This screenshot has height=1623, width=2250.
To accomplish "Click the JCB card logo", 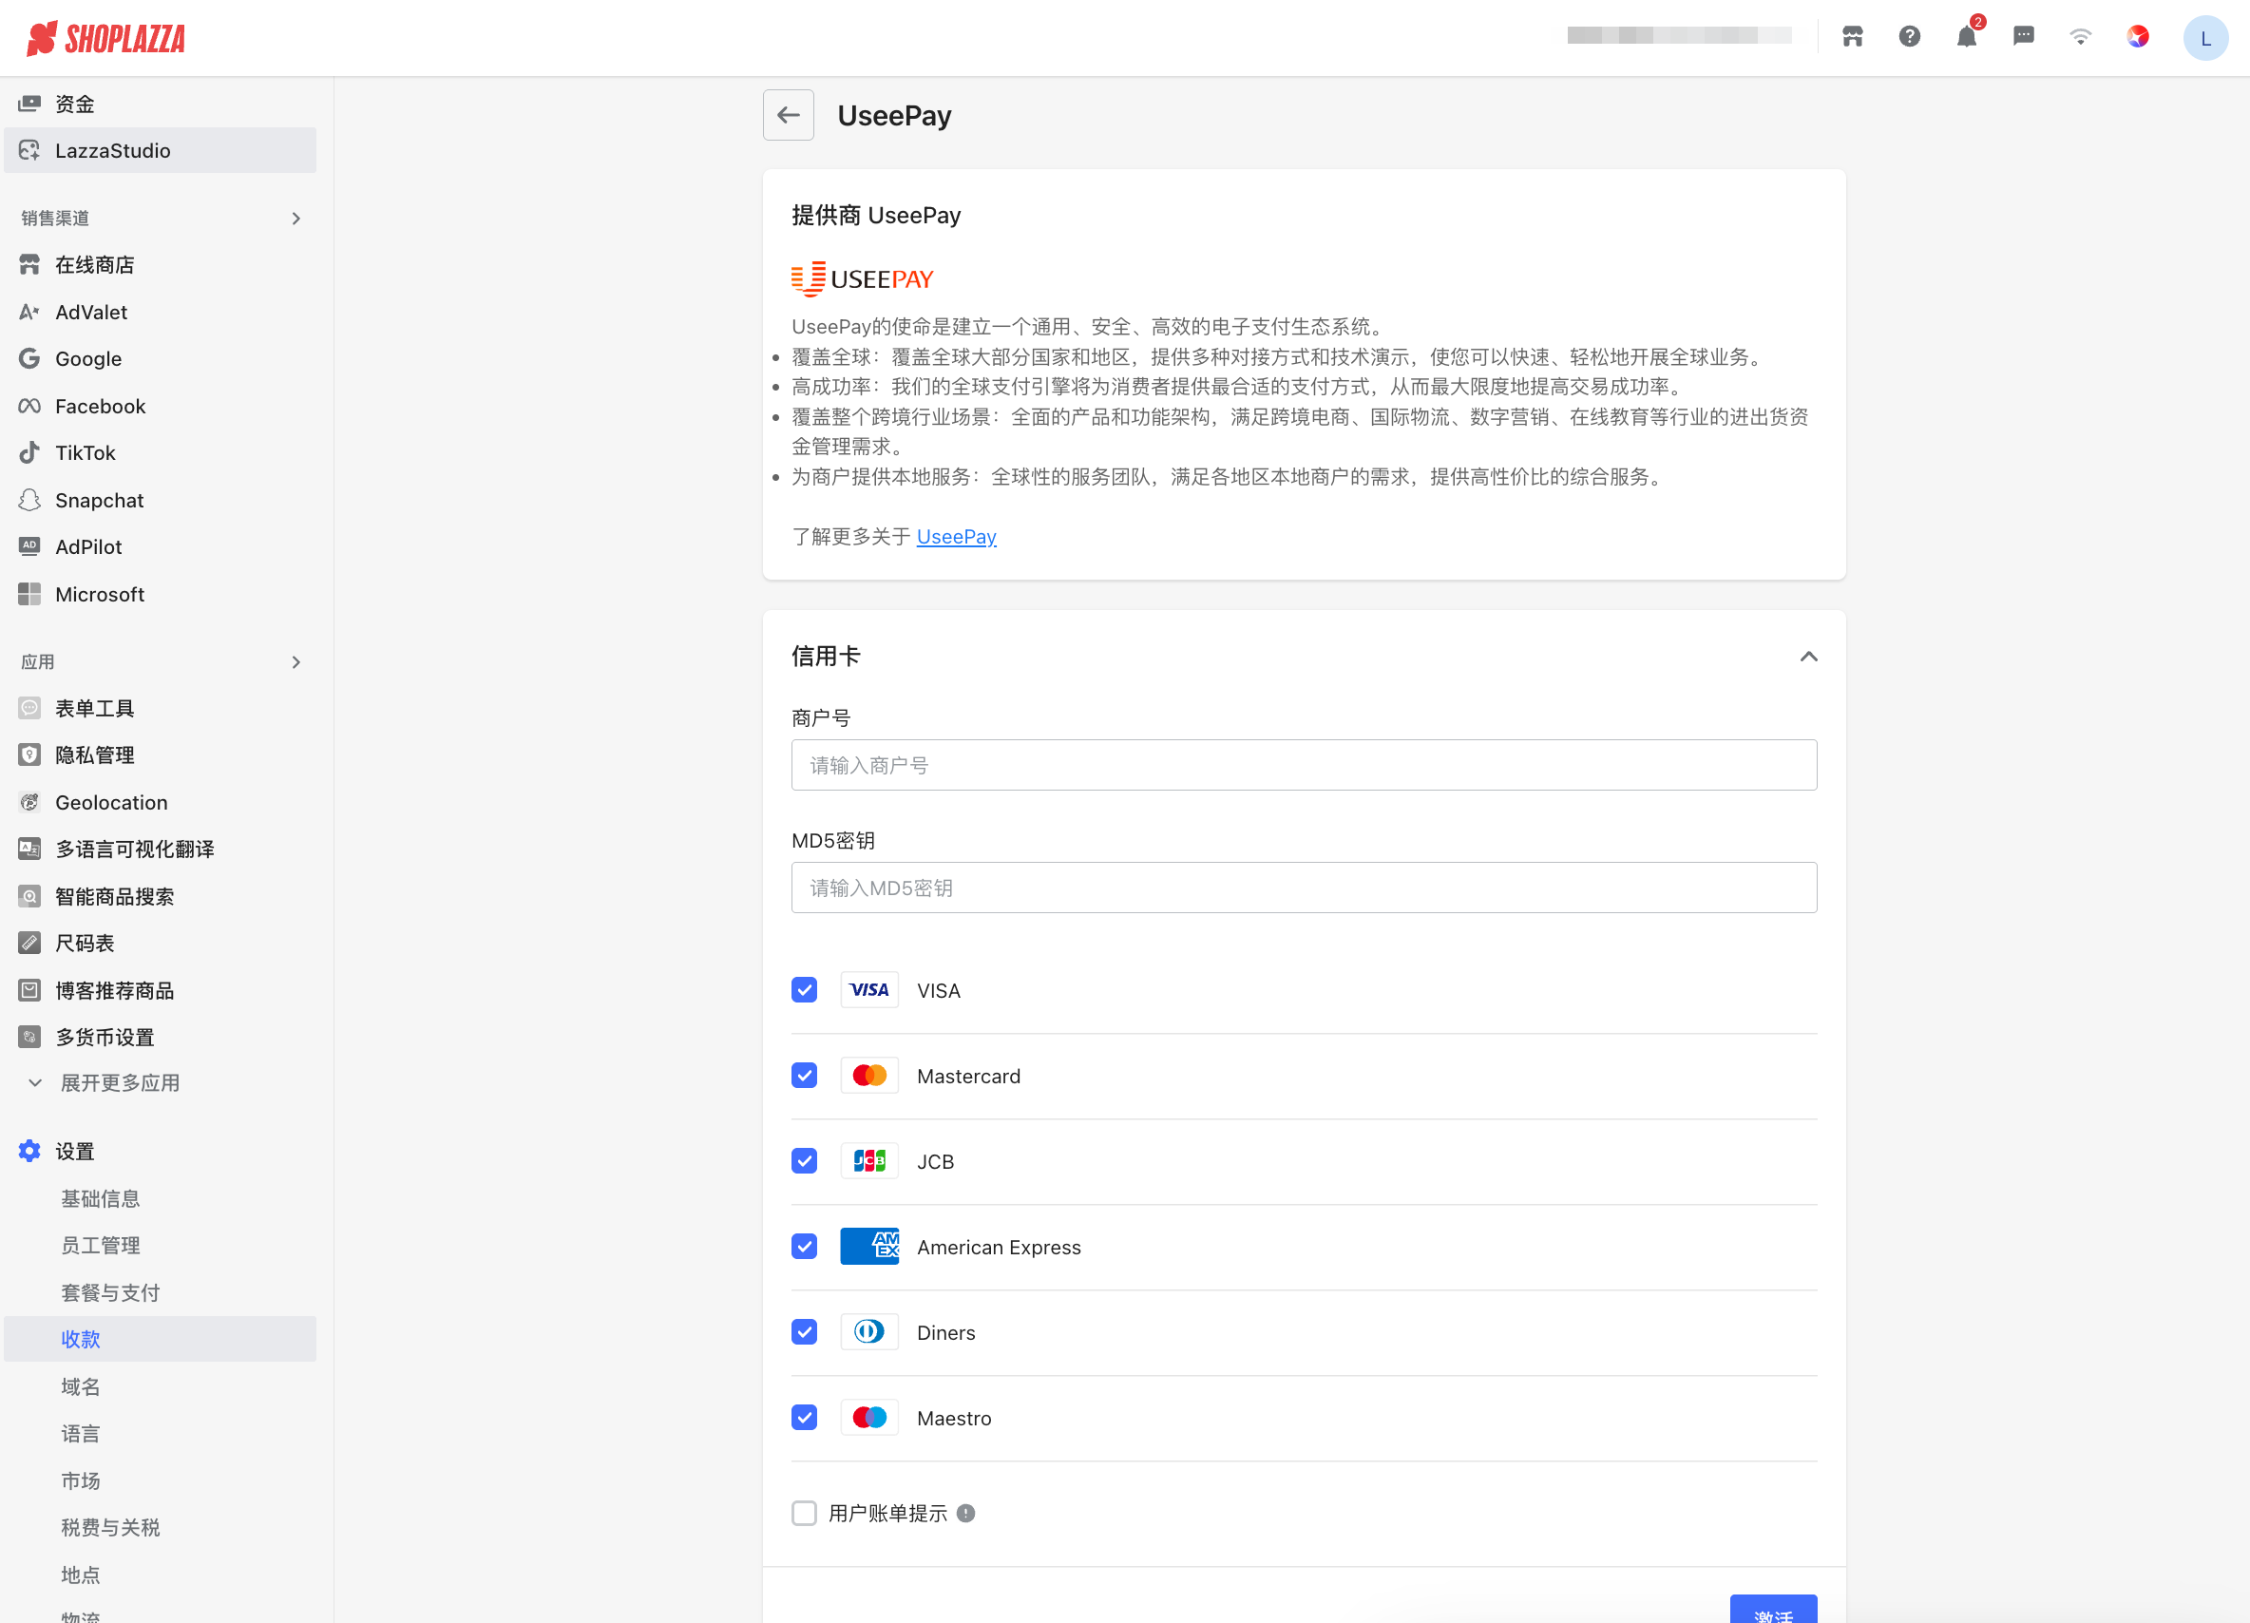I will coord(869,1160).
